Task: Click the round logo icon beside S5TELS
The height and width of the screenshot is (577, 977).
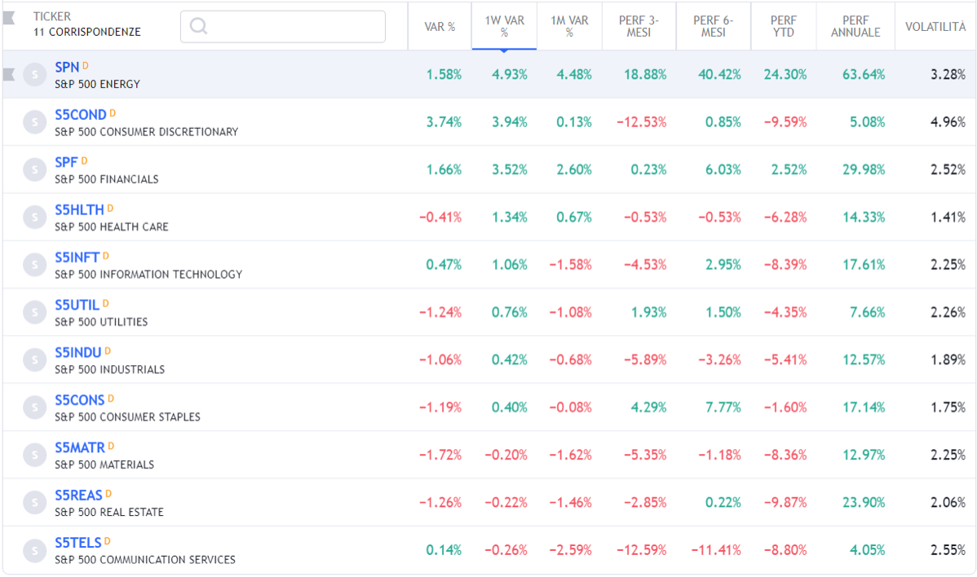Action: 34,550
